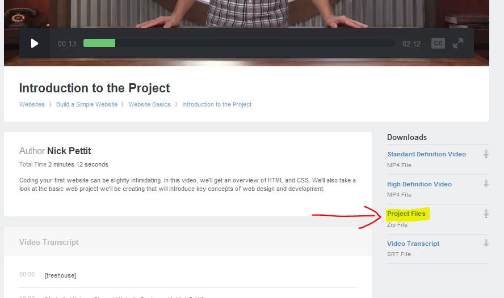Jump to the 00:00 transcript timestamp
This screenshot has height=298, width=504.
27,274
